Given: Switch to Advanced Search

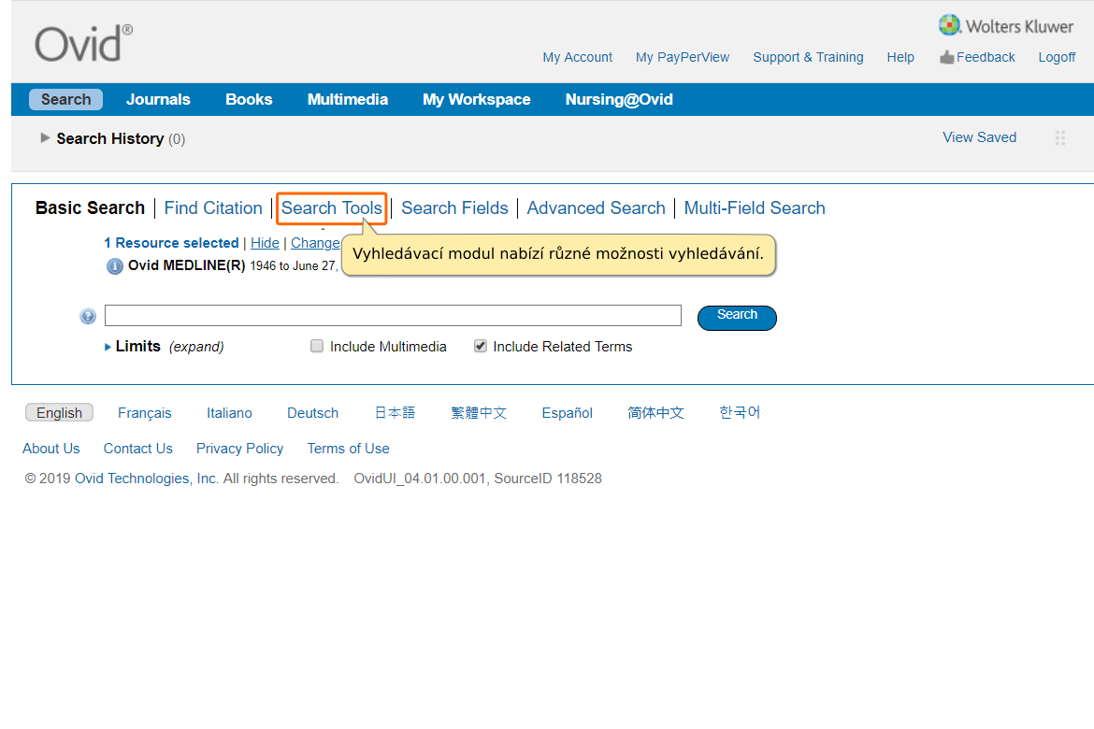Looking at the screenshot, I should tap(596, 207).
